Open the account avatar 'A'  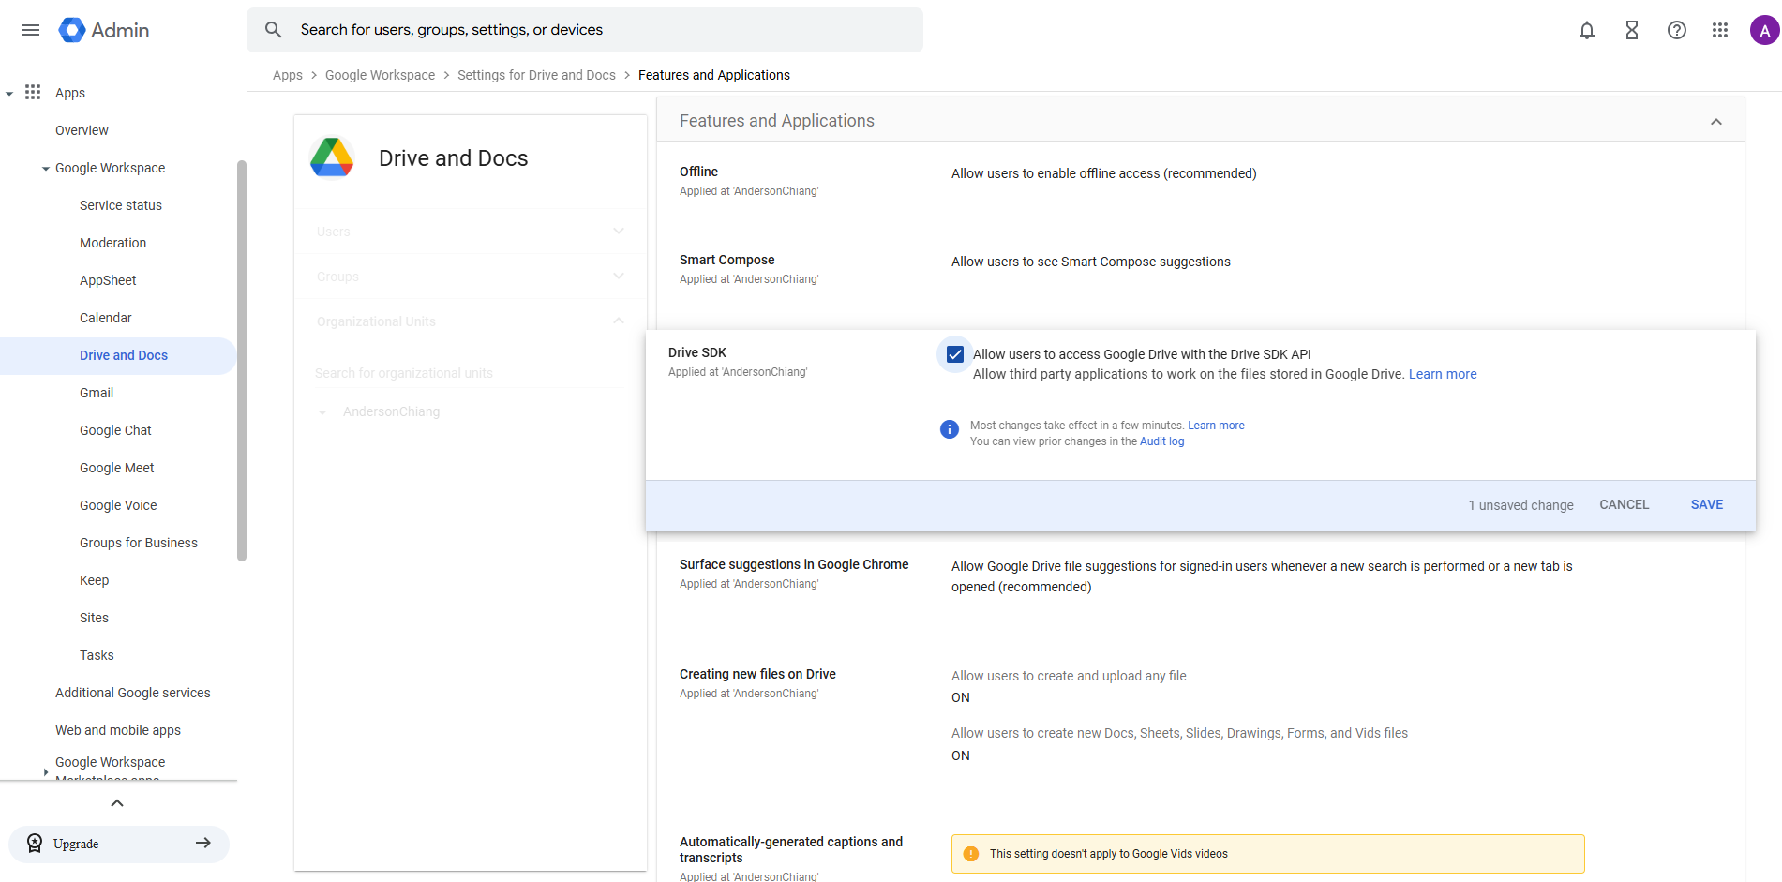1764,30
